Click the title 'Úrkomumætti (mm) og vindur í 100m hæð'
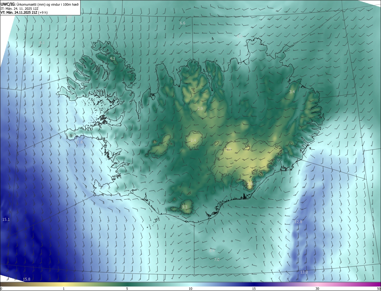The image size is (381, 291). (x=48, y=4)
